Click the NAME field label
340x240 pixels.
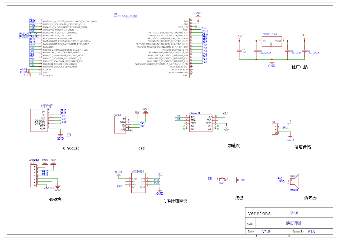250,224
